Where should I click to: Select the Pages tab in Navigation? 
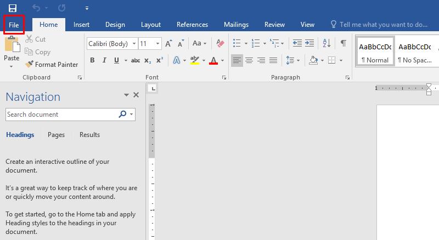(56, 135)
